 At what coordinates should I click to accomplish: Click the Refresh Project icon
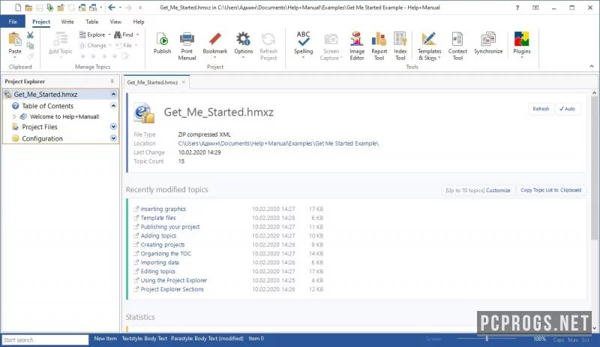(268, 39)
